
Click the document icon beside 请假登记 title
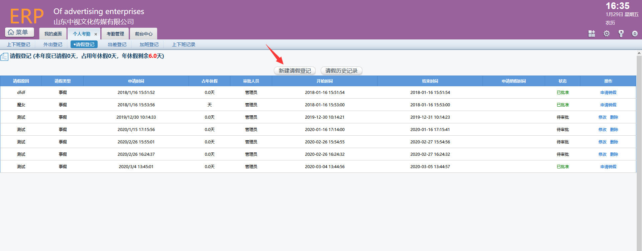pyautogui.click(x=4, y=57)
